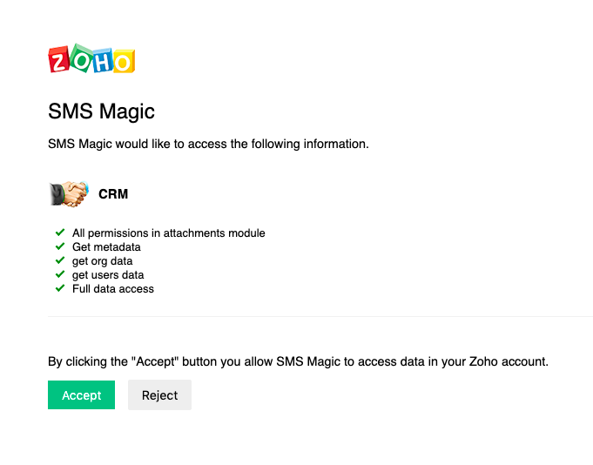Click the red Z block in logo

click(x=58, y=59)
